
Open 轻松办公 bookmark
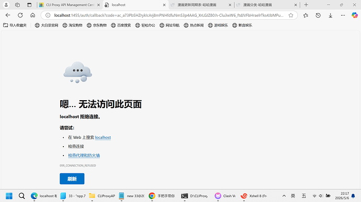(145, 25)
